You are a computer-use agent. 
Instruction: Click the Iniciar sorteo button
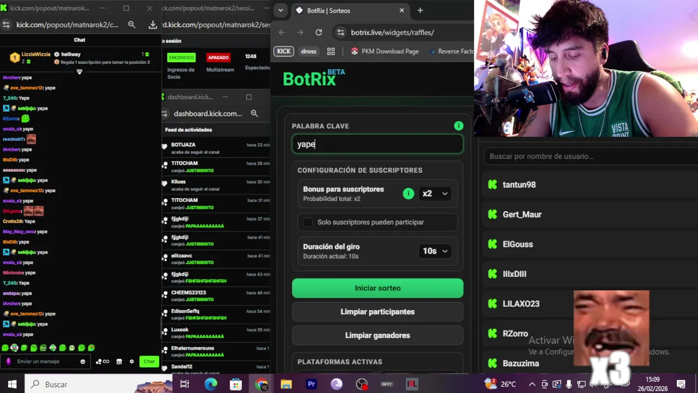click(377, 288)
